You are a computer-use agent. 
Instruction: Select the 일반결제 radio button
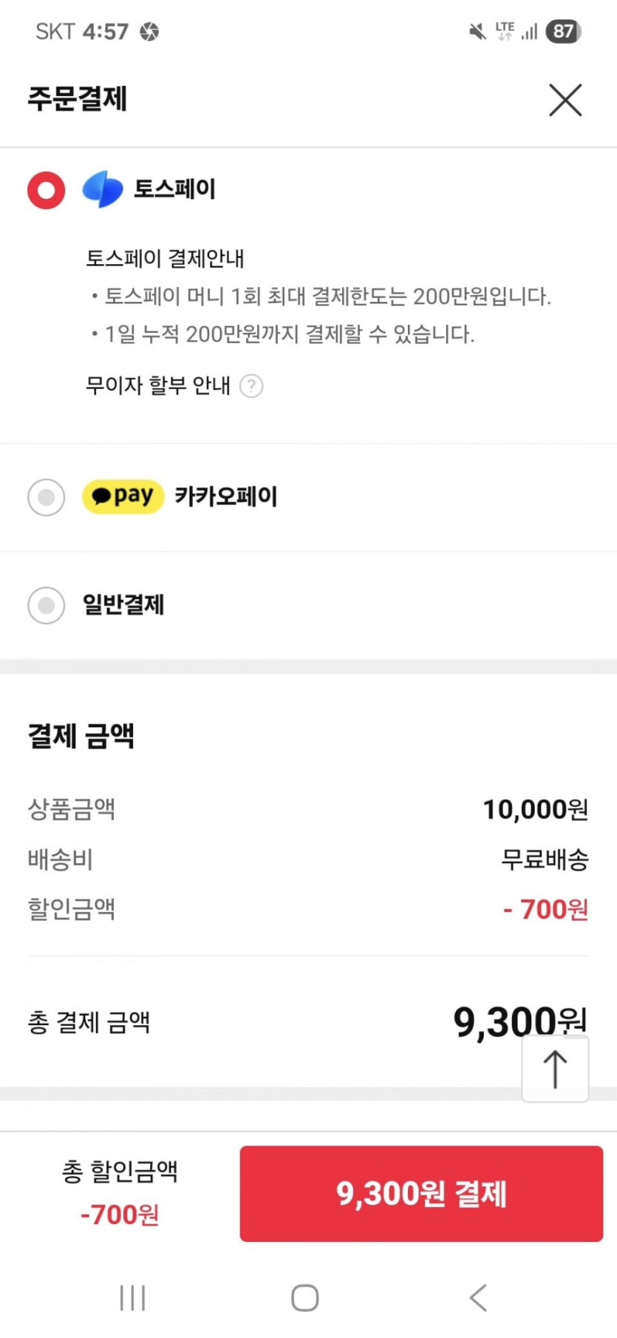[47, 605]
